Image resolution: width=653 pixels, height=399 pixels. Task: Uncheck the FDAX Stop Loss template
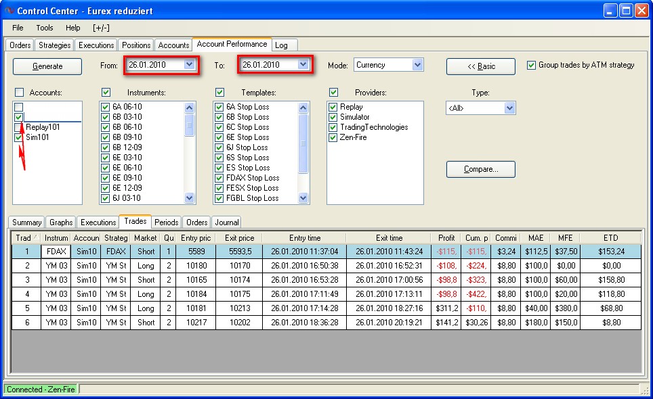[219, 178]
